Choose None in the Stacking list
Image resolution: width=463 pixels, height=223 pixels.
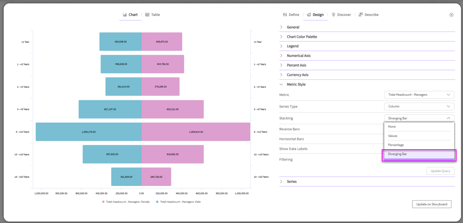pyautogui.click(x=392, y=126)
